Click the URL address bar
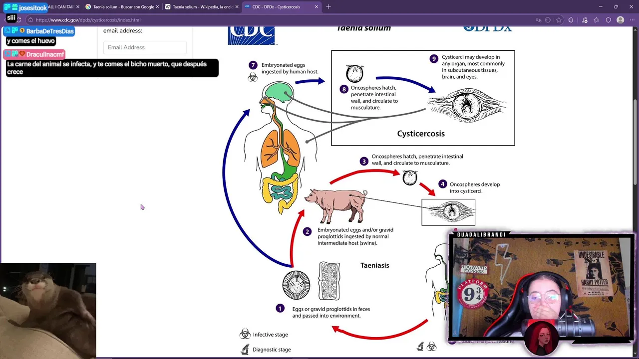Viewport: 639px width, 359px height. click(280, 20)
